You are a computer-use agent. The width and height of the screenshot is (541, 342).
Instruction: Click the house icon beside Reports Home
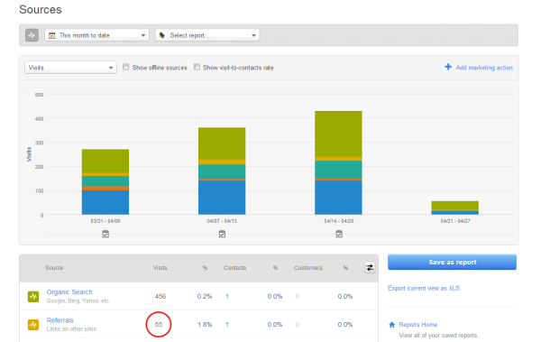pyautogui.click(x=391, y=324)
